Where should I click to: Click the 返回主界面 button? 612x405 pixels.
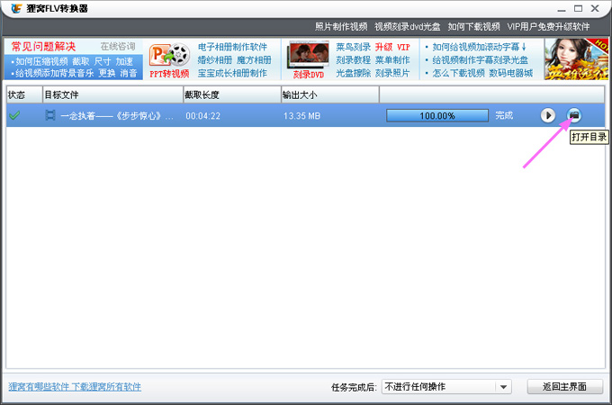point(565,387)
